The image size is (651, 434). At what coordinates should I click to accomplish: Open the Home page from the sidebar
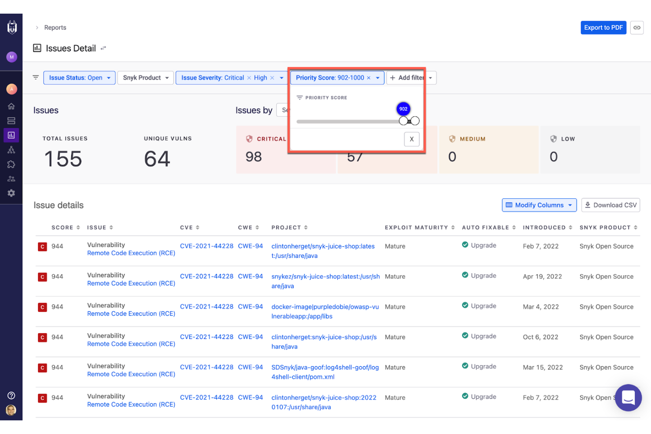point(11,106)
